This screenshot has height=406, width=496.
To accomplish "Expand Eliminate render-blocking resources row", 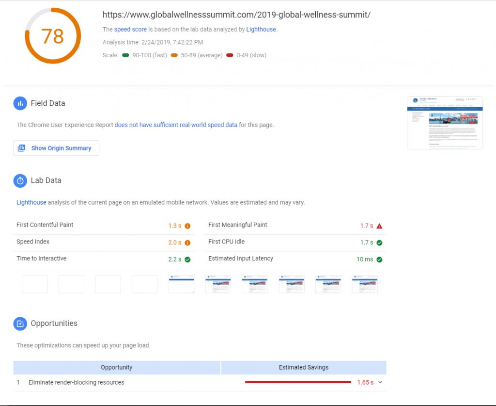I will (77, 382).
